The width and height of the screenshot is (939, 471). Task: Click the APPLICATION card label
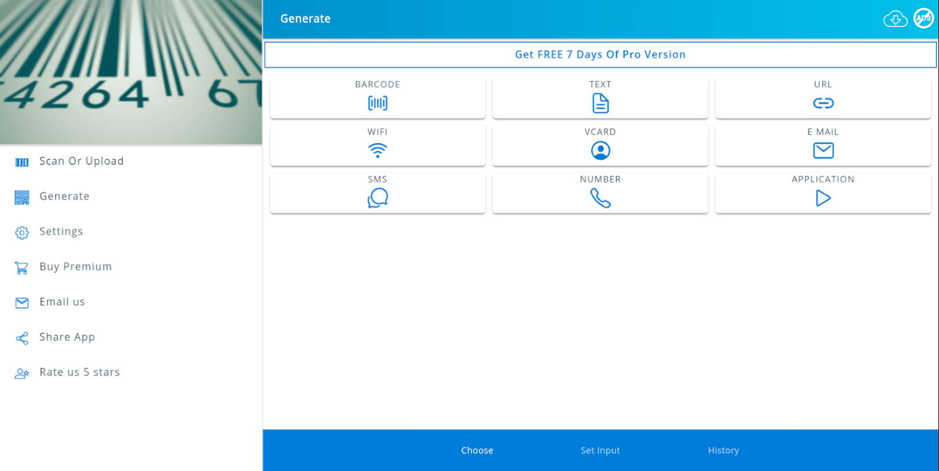[823, 179]
